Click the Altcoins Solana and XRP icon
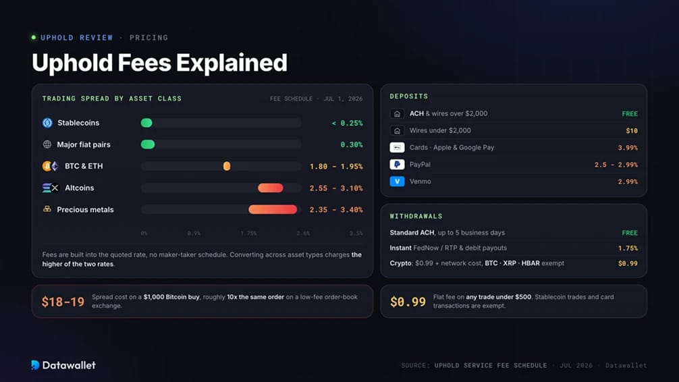This screenshot has width=679, height=382. (50, 188)
